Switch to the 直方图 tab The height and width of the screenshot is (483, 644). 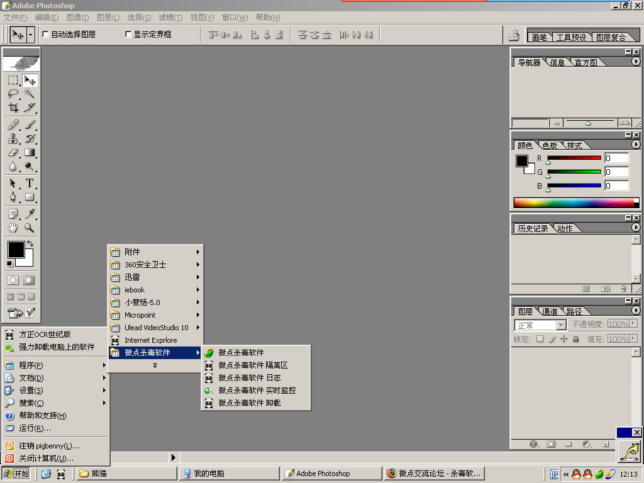click(x=586, y=62)
